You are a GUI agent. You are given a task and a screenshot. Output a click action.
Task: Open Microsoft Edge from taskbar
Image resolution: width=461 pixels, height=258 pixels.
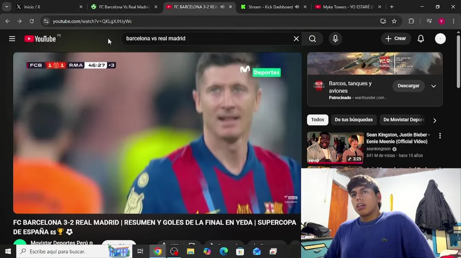pos(224,252)
